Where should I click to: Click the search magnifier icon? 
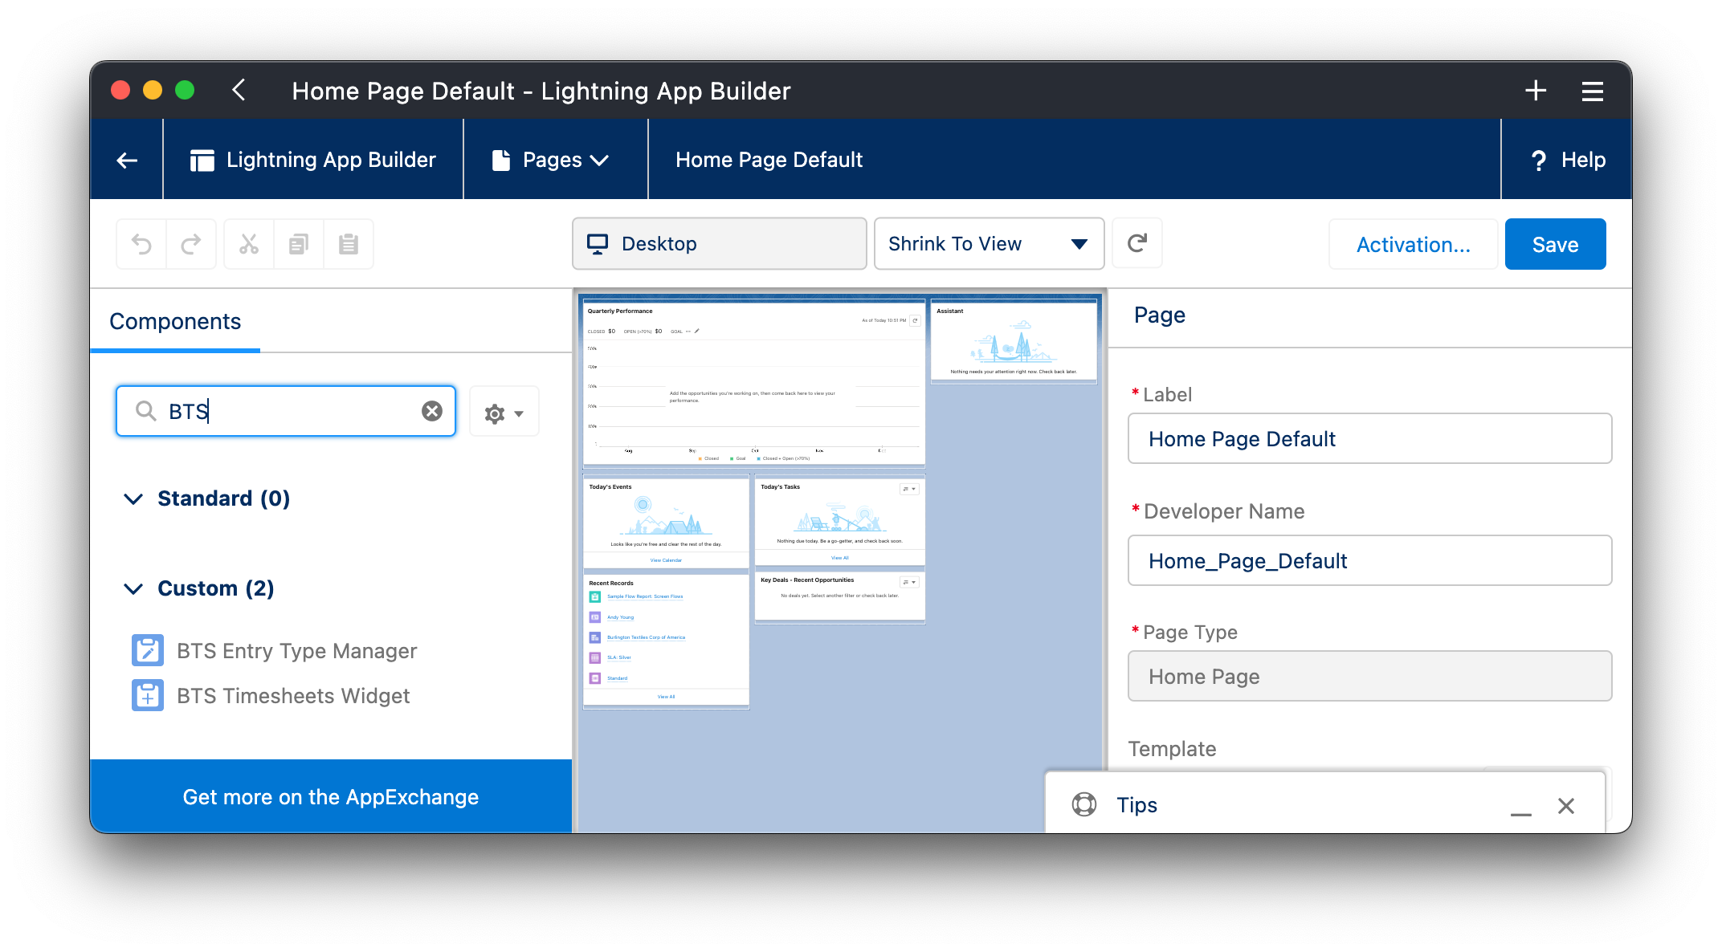click(x=145, y=411)
